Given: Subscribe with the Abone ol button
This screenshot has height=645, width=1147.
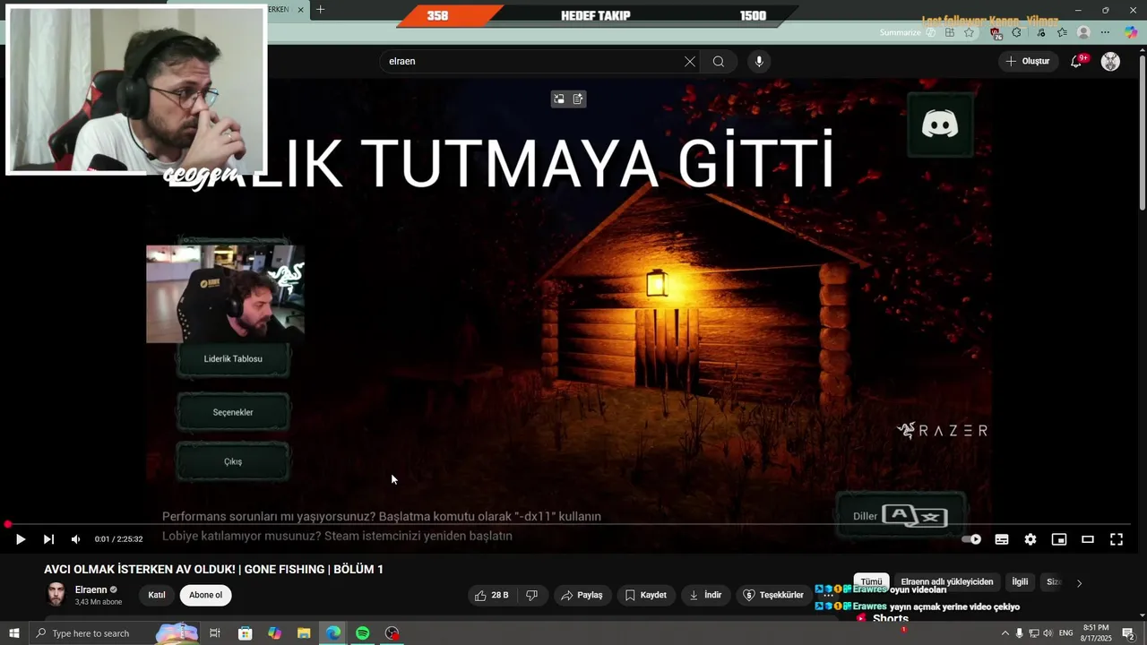Looking at the screenshot, I should [x=205, y=595].
